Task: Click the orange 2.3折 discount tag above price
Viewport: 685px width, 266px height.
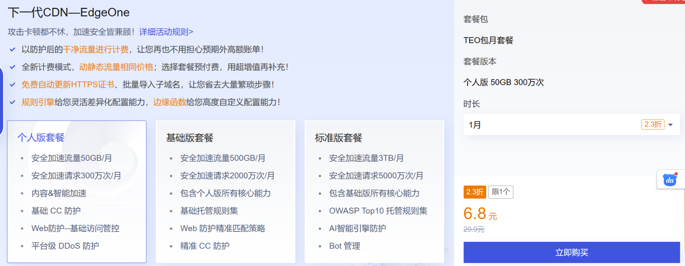Action: pyautogui.click(x=475, y=192)
